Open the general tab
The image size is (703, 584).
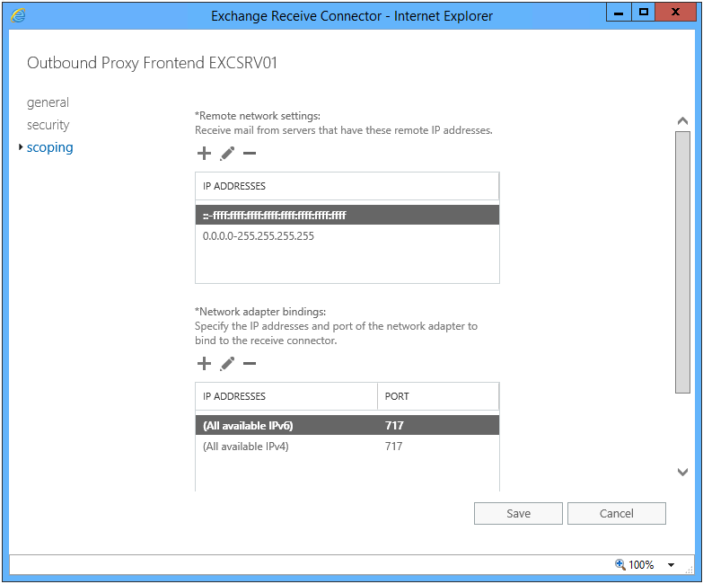pyautogui.click(x=48, y=102)
